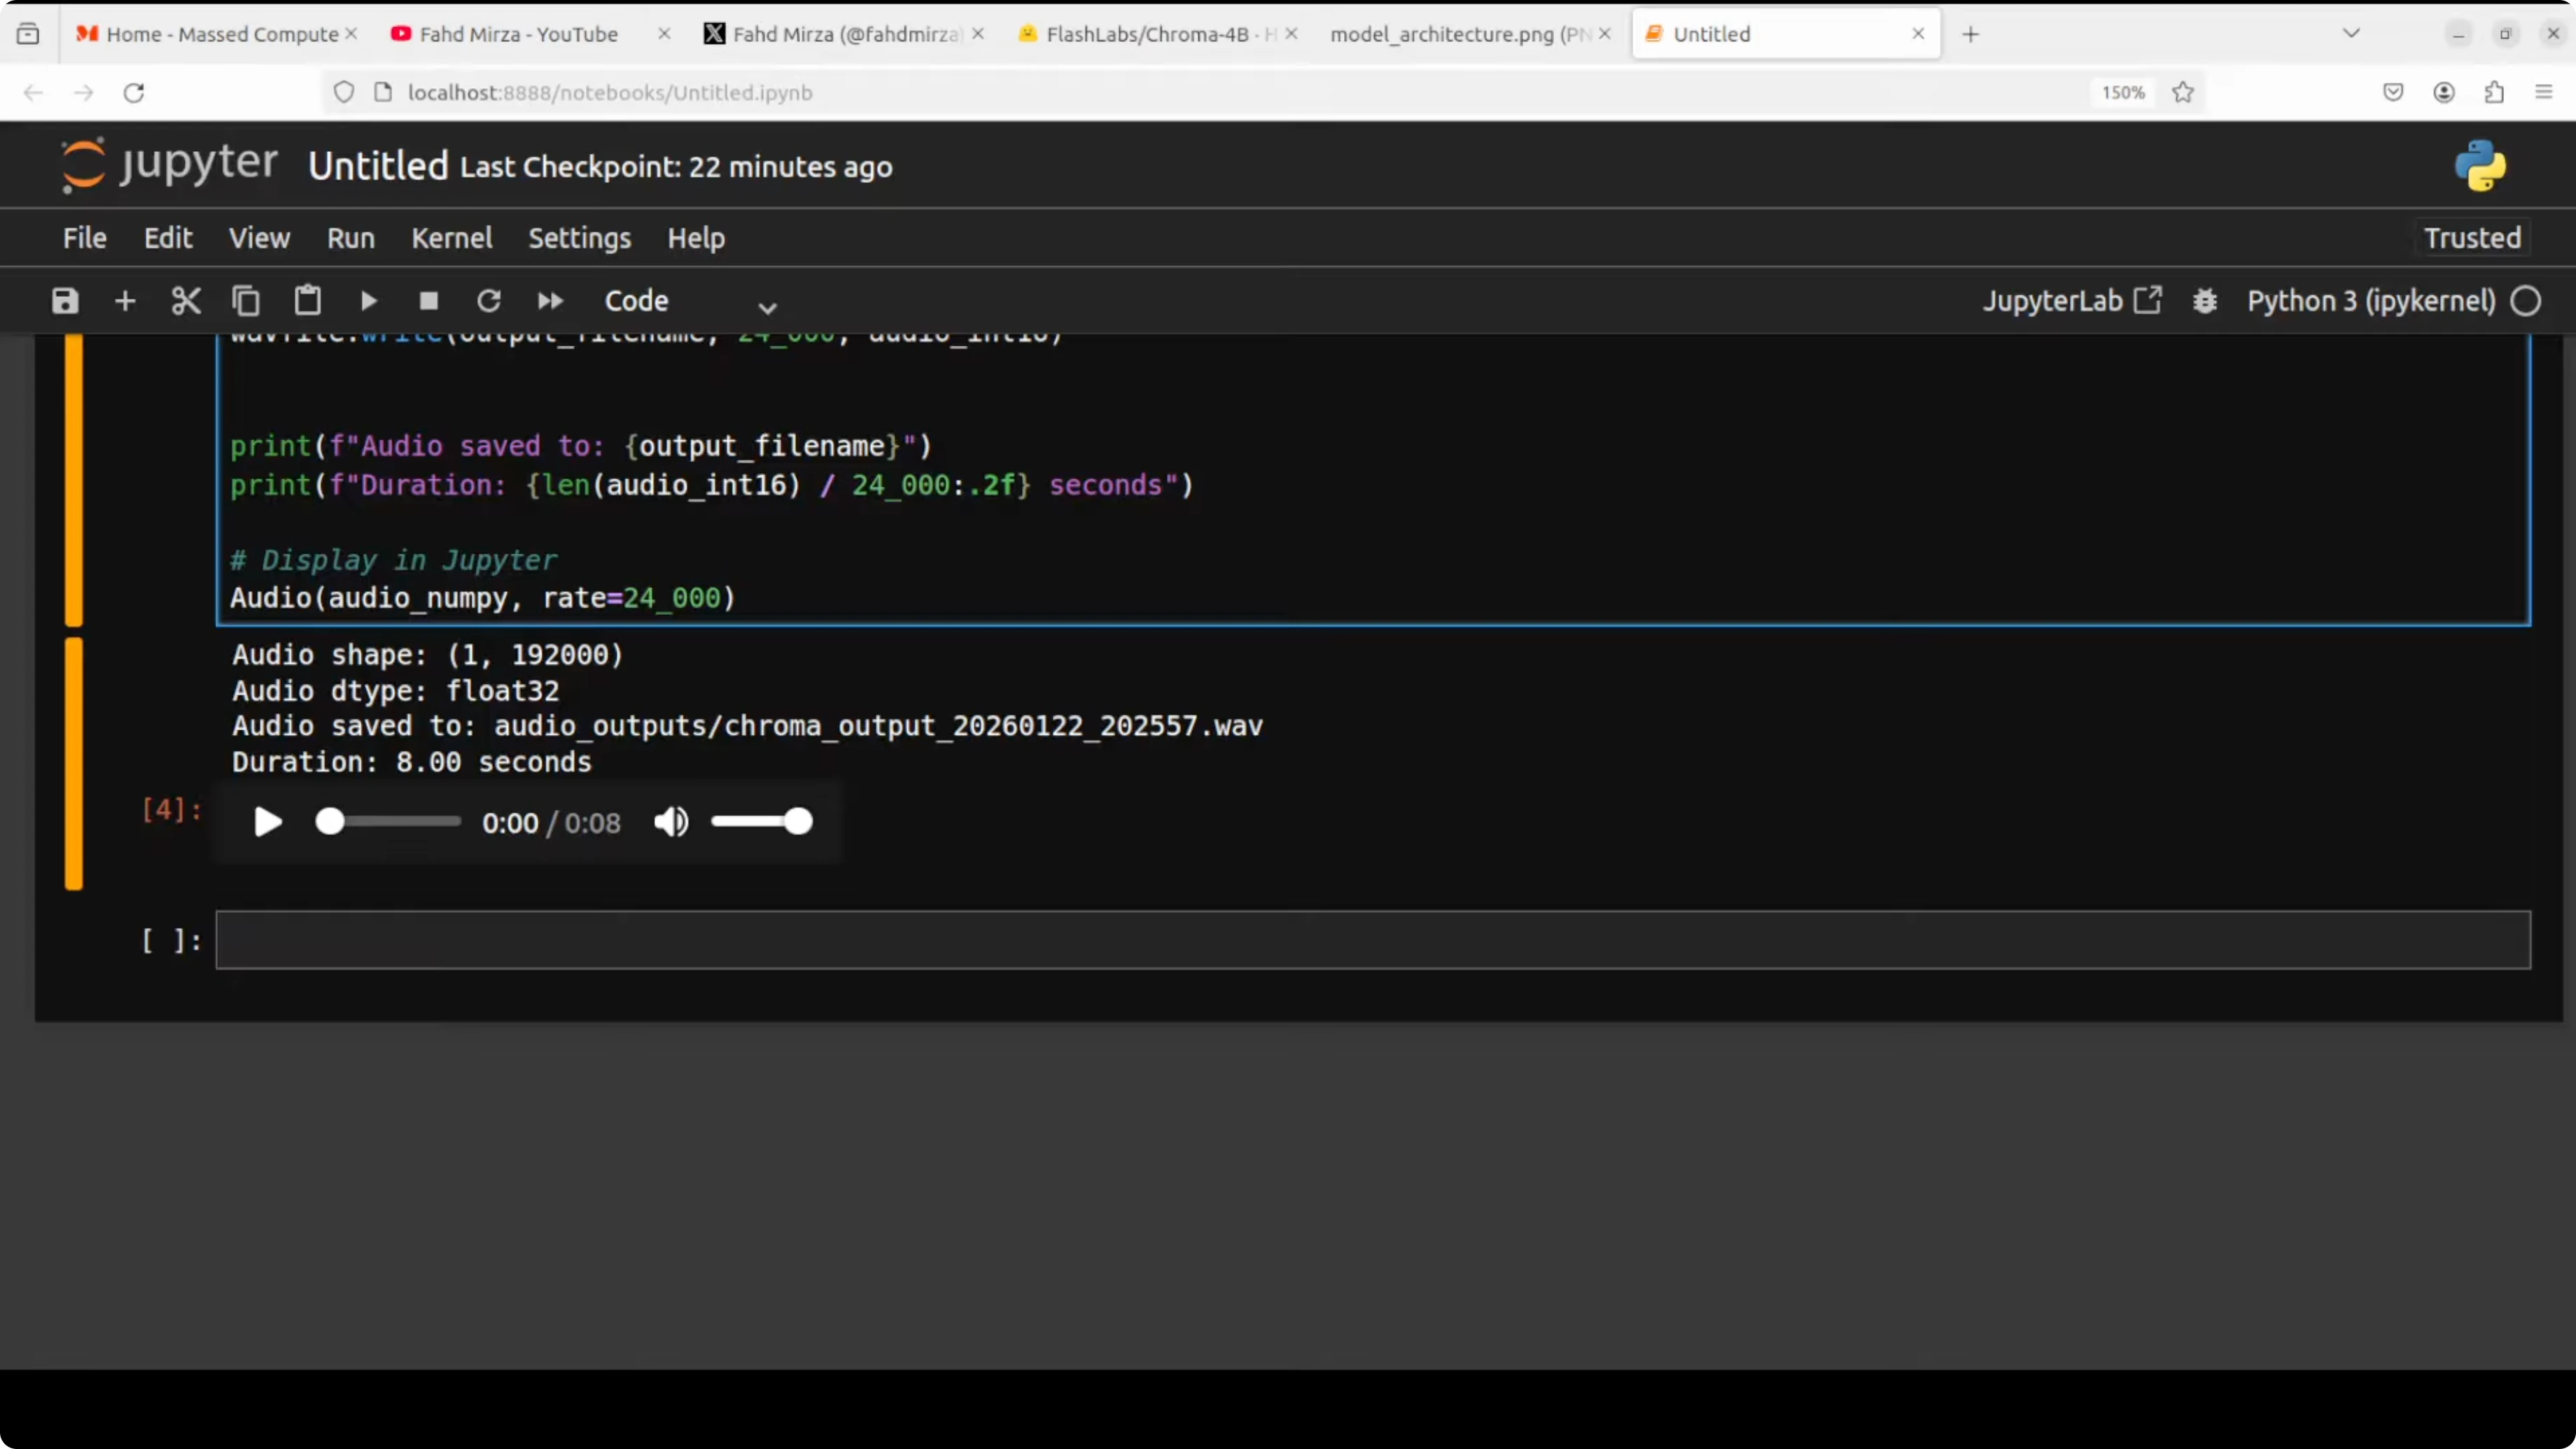Open the Kernel menu

point(452,238)
